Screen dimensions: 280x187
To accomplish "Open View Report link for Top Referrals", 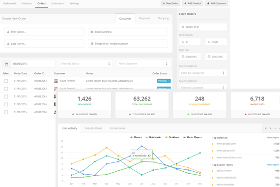I will coord(273,138).
